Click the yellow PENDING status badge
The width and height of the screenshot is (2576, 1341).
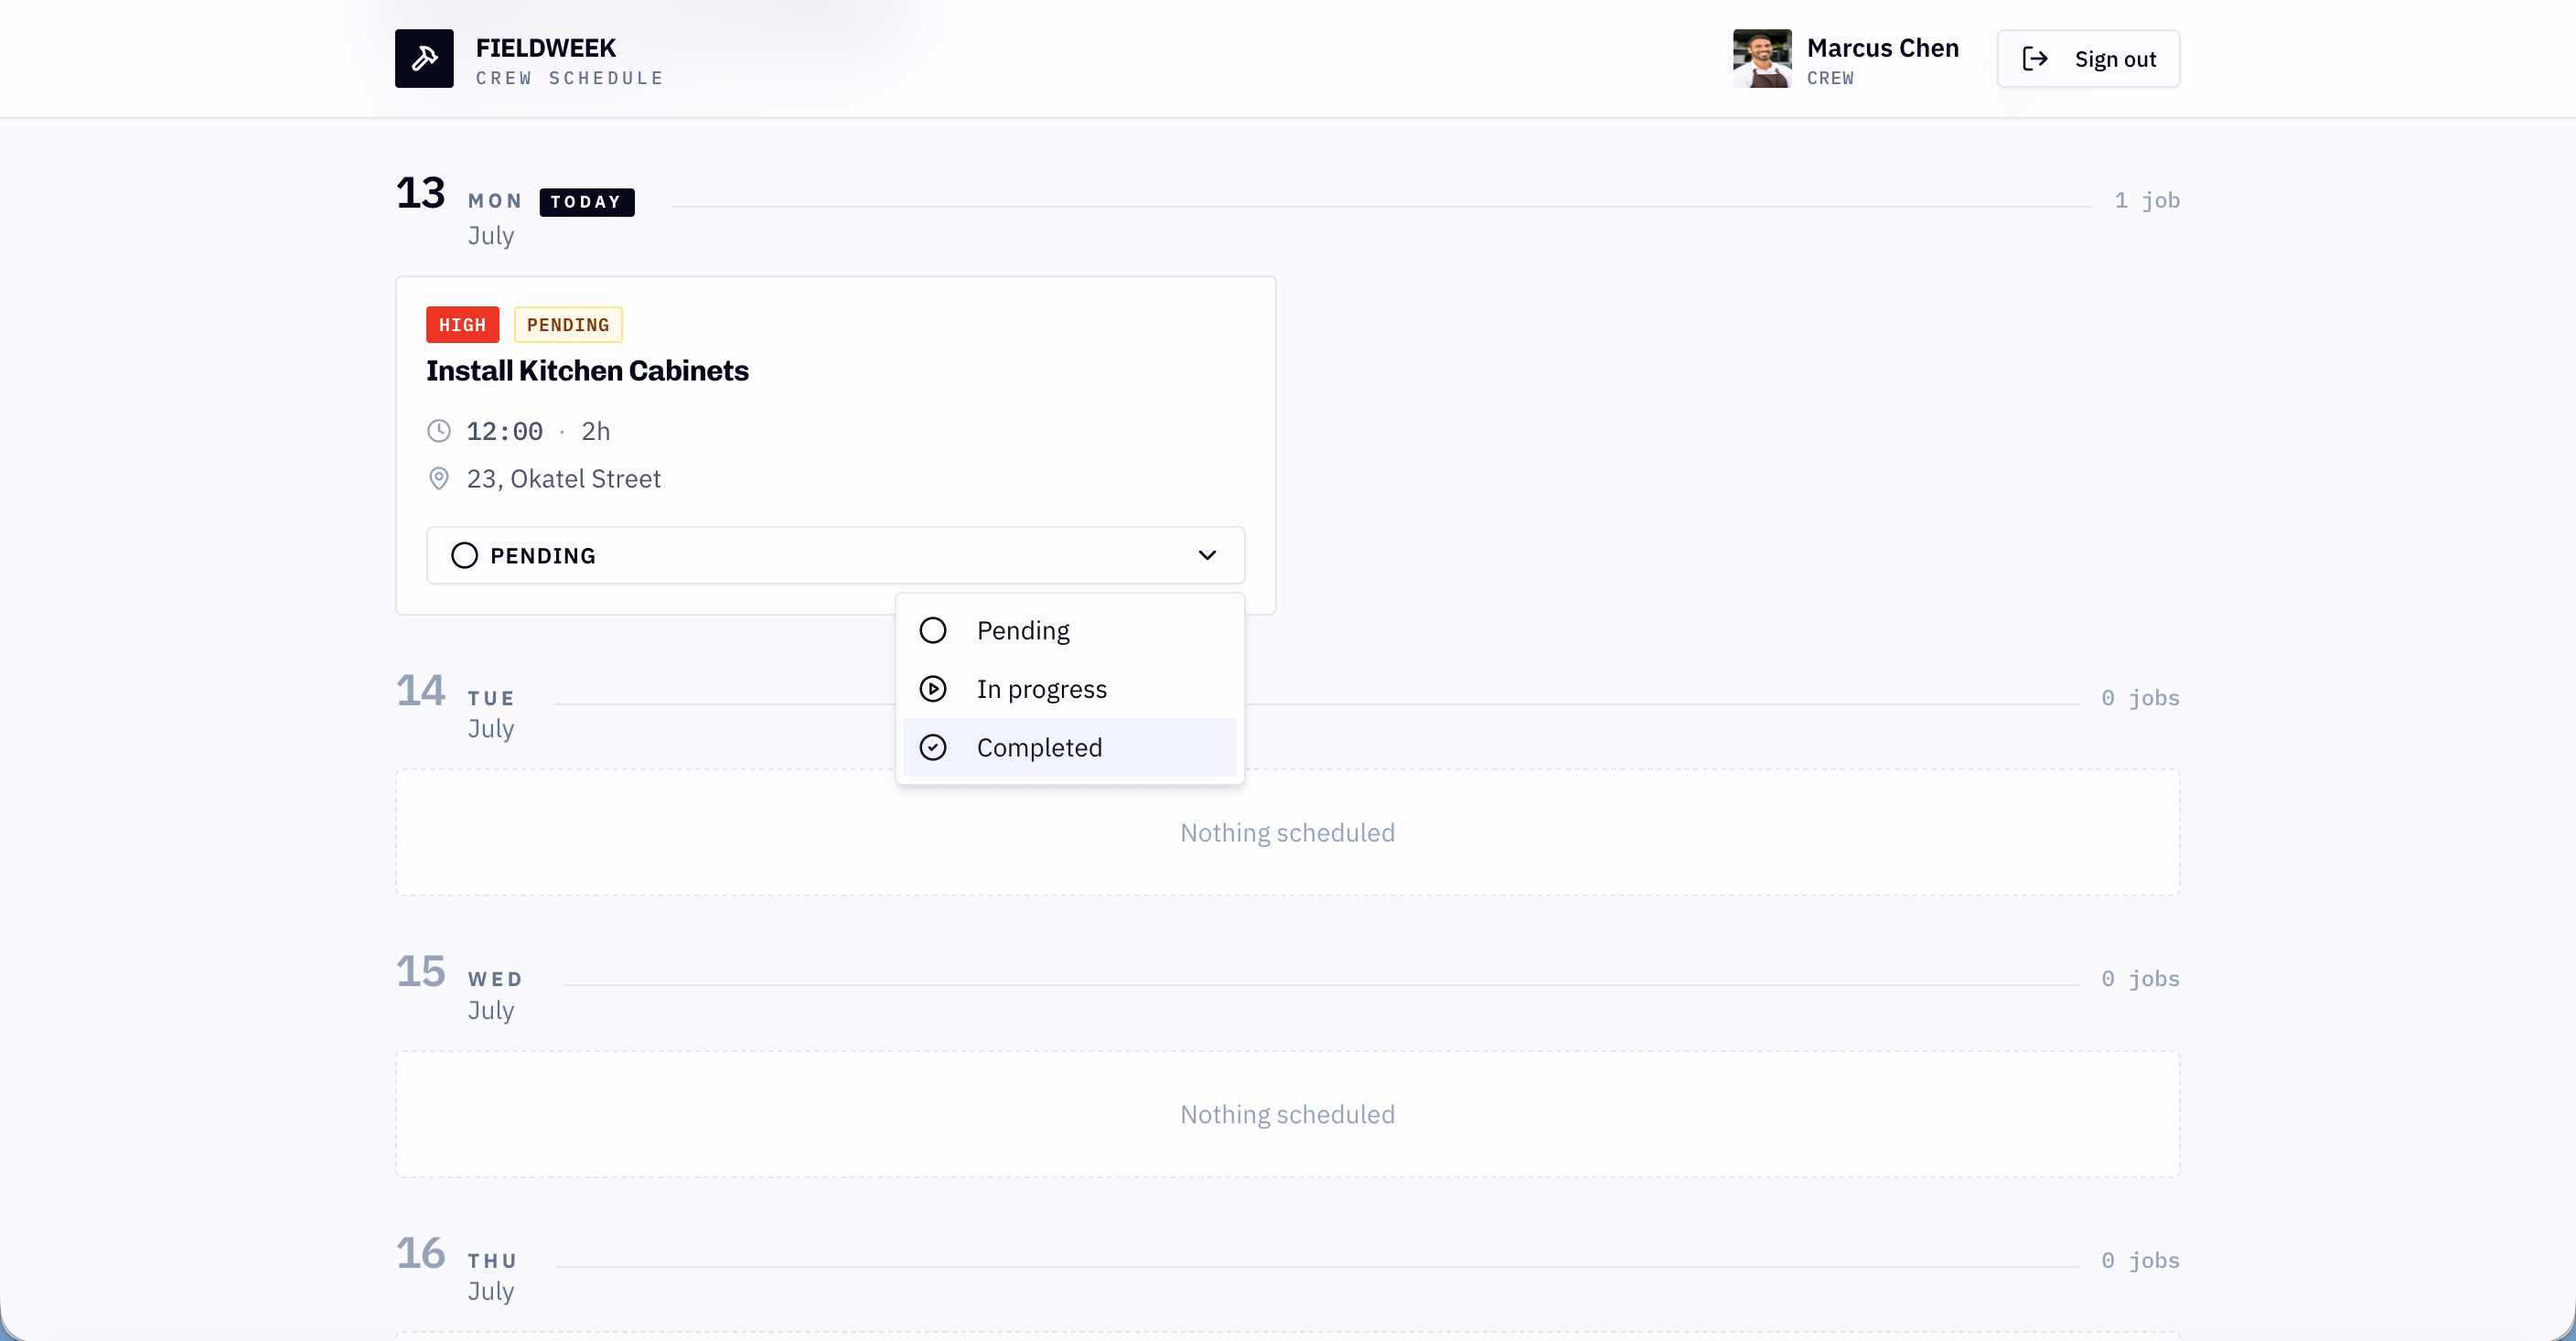568,325
